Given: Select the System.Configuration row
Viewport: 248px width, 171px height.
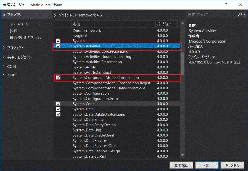Looking at the screenshot, I should click(x=117, y=93).
